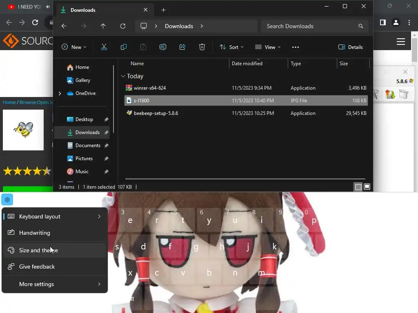Close the Downloads tab
This screenshot has height=313, width=418.
[x=146, y=10]
